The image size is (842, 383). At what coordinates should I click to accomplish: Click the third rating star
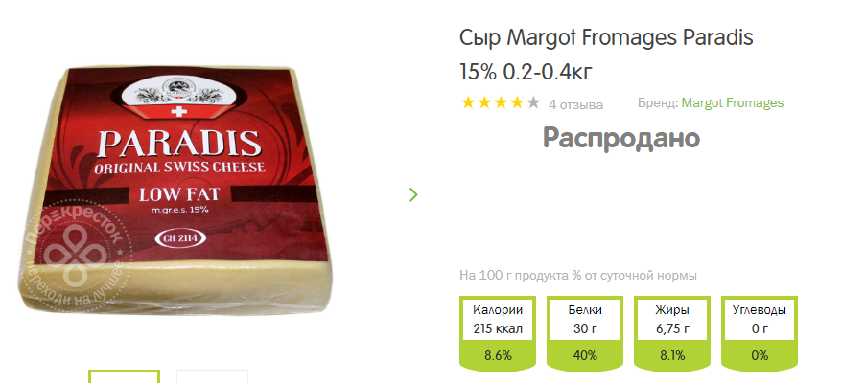(x=501, y=103)
